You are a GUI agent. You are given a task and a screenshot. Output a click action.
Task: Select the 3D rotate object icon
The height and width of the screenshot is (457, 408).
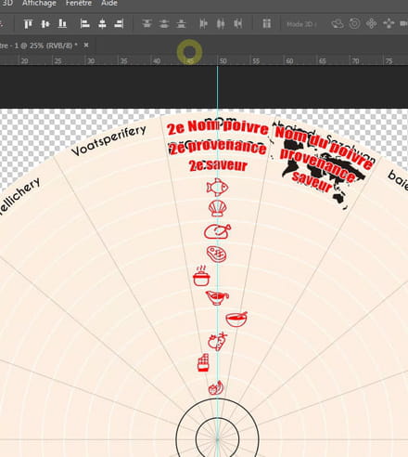(x=338, y=24)
